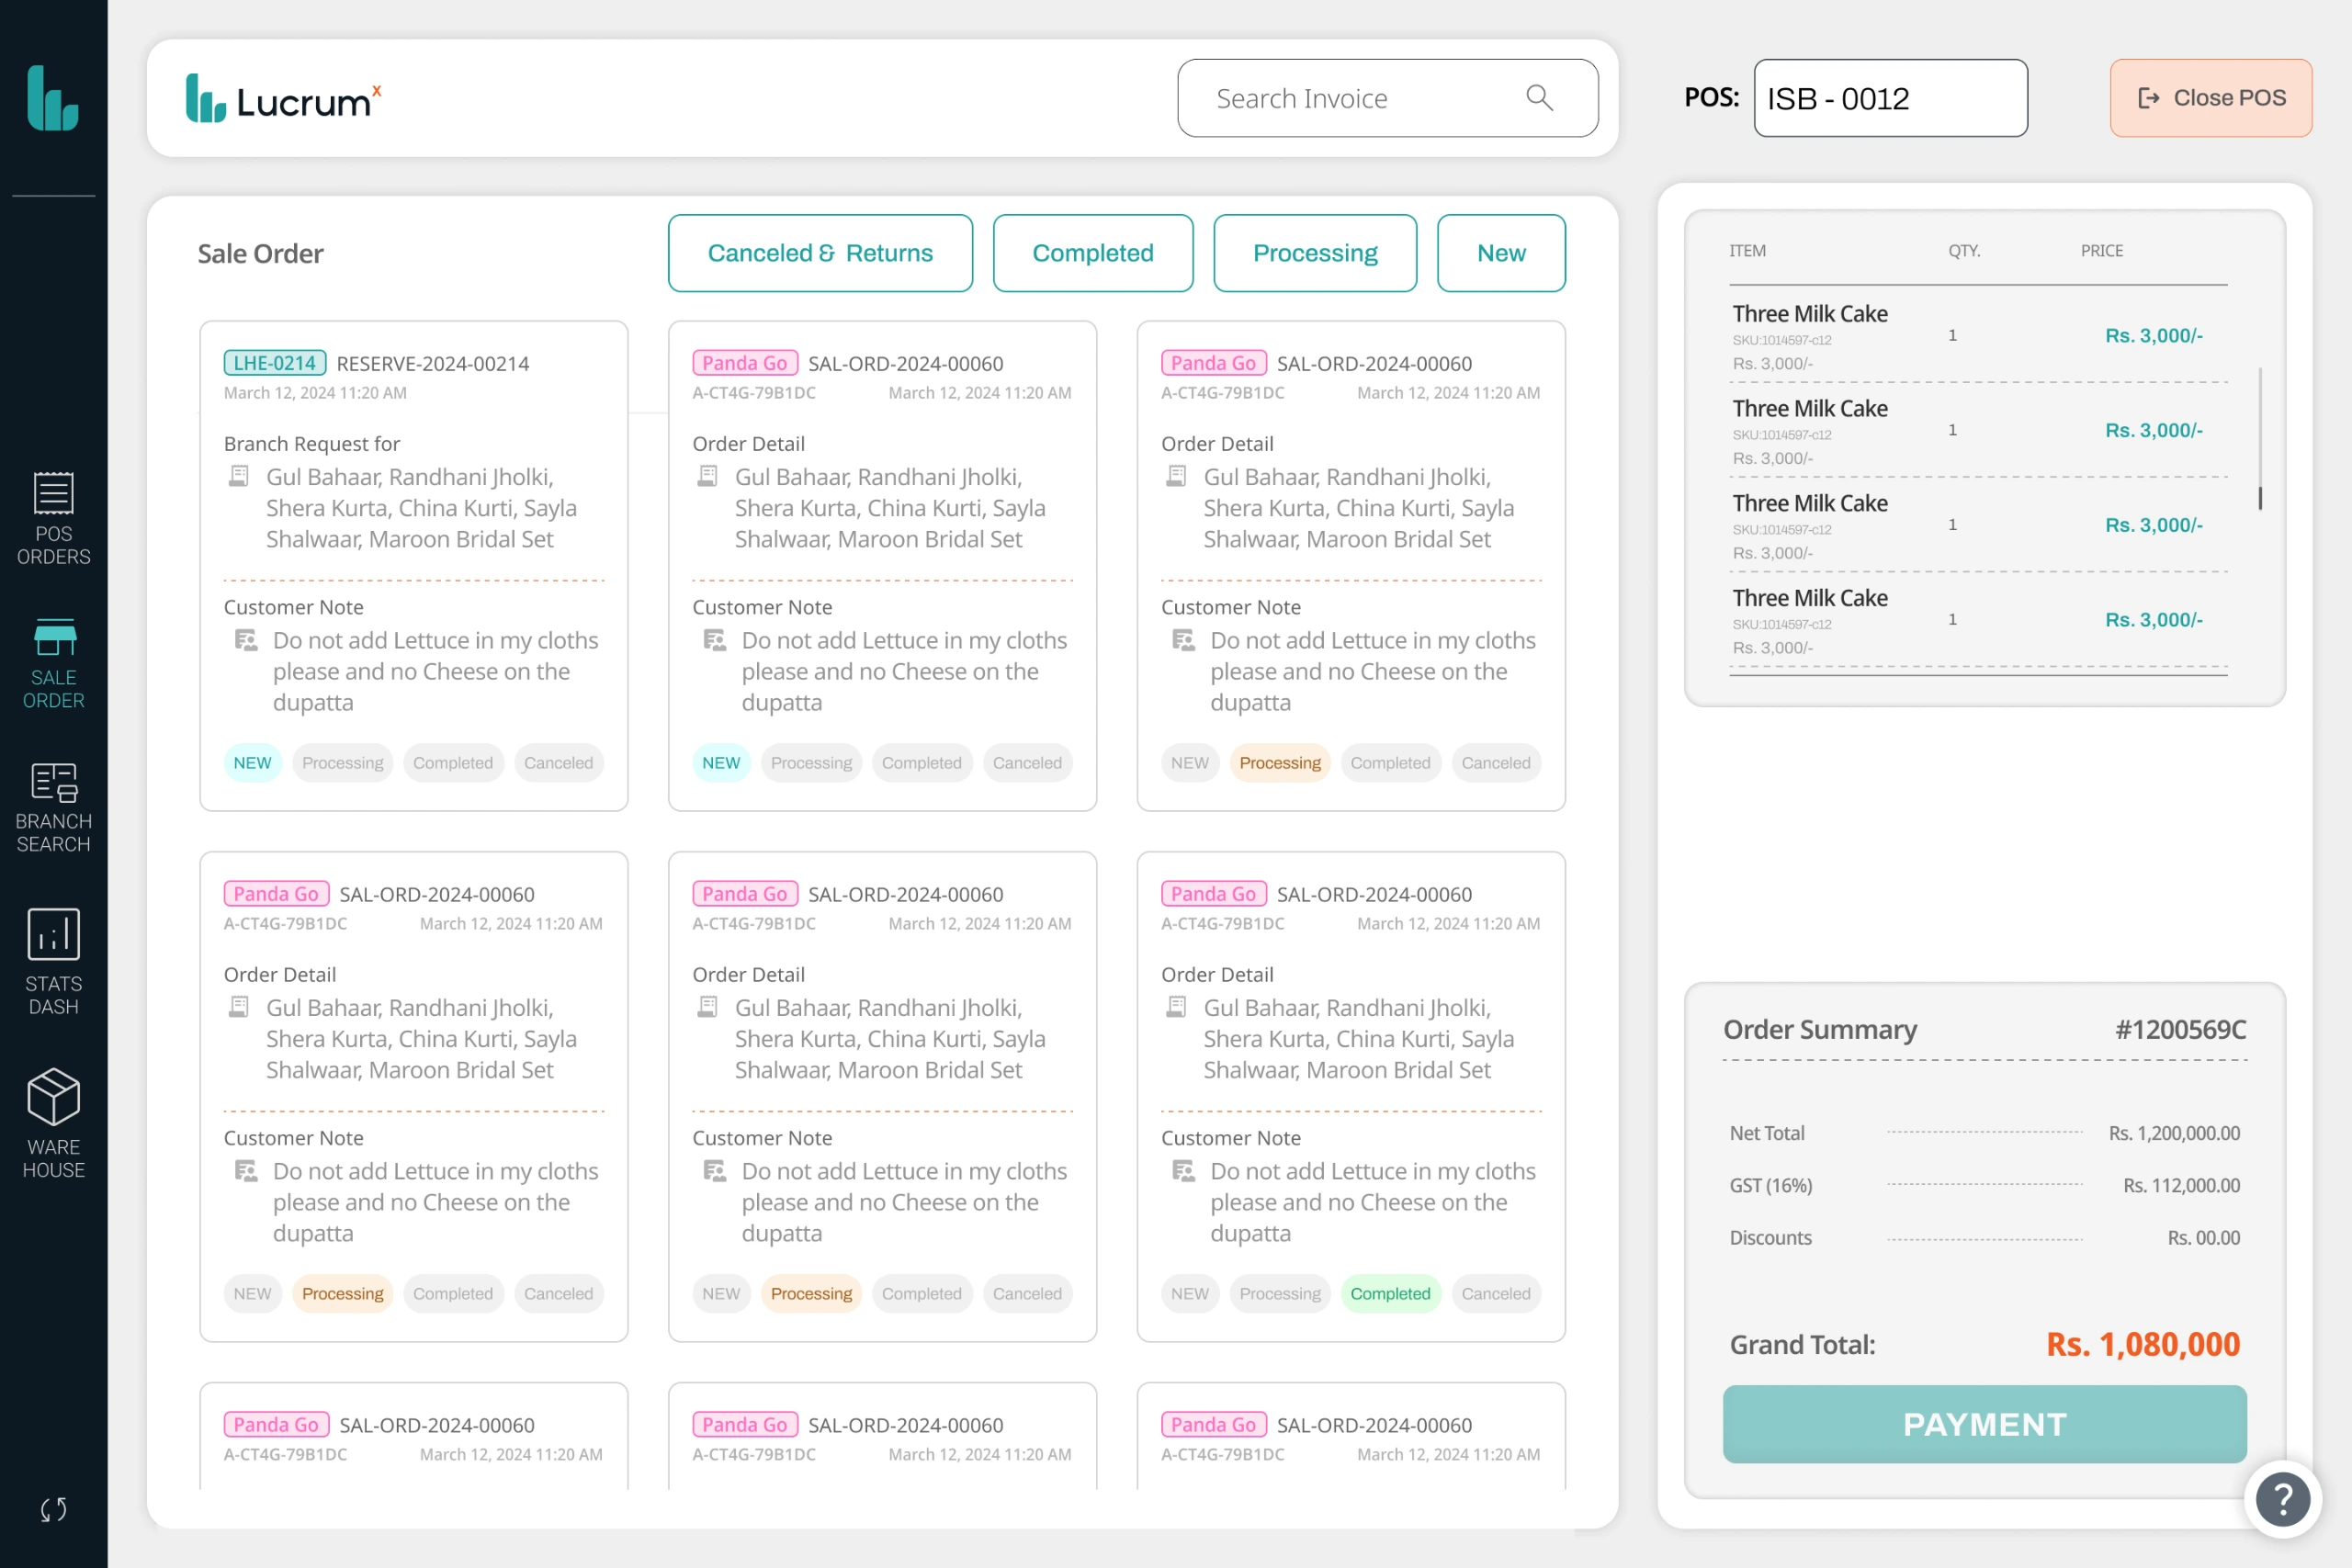Show the New orders tab
The height and width of the screenshot is (1568, 2352).
pyautogui.click(x=1501, y=253)
